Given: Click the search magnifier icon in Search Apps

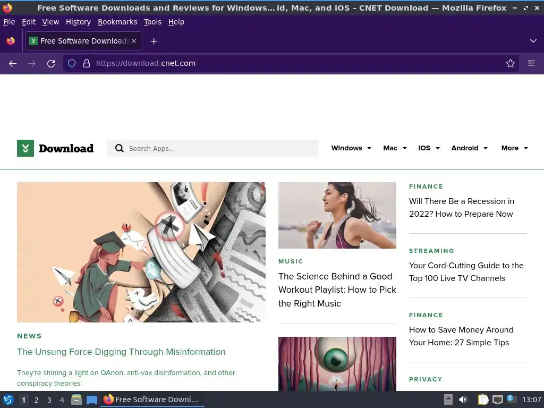Looking at the screenshot, I should click(x=120, y=148).
